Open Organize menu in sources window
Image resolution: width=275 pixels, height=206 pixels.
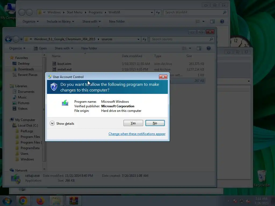(17, 48)
